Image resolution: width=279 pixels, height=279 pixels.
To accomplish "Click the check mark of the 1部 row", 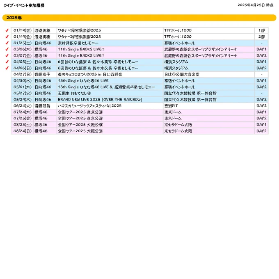I will tap(7, 30).
